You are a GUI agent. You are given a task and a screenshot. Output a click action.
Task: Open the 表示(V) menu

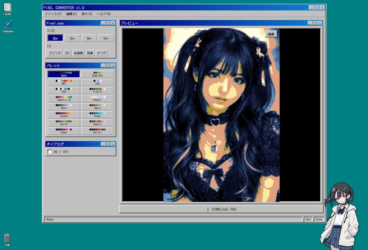click(87, 14)
